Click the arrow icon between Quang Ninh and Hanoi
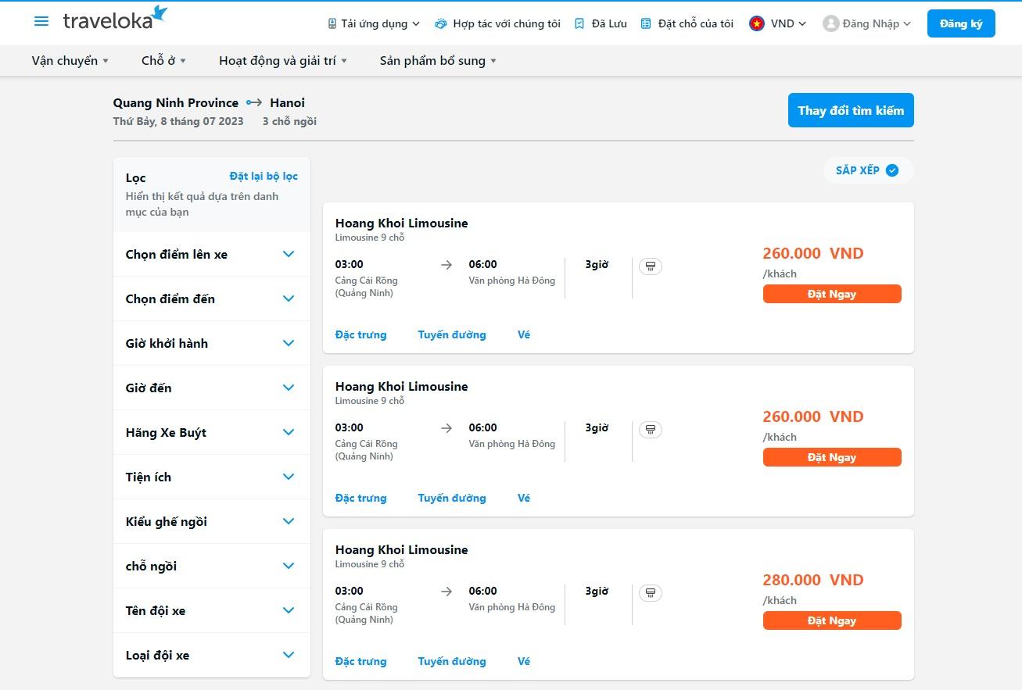1022x690 pixels. tap(254, 102)
